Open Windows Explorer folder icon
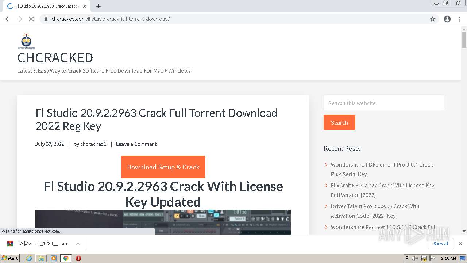This screenshot has width=467, height=263. point(41,258)
